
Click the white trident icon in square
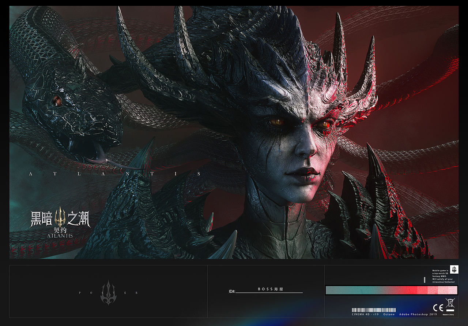pyautogui.click(x=454, y=269)
